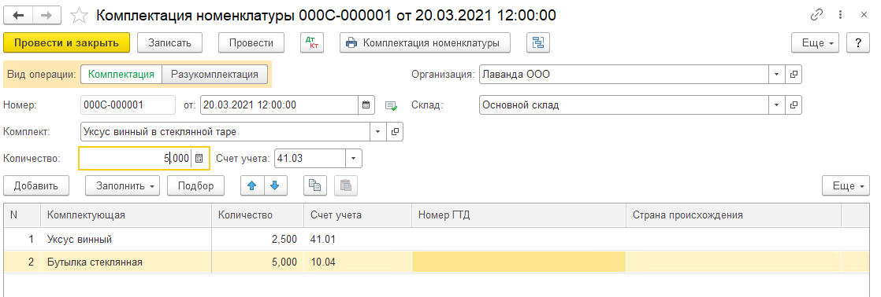Click Провести button
The image size is (881, 297).
tap(251, 42)
